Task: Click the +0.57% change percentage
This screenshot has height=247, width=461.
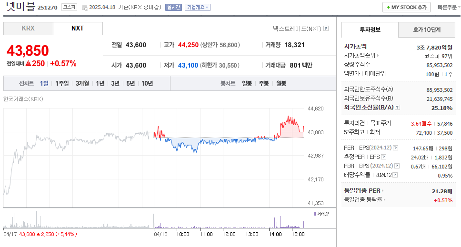Action: 63,63
